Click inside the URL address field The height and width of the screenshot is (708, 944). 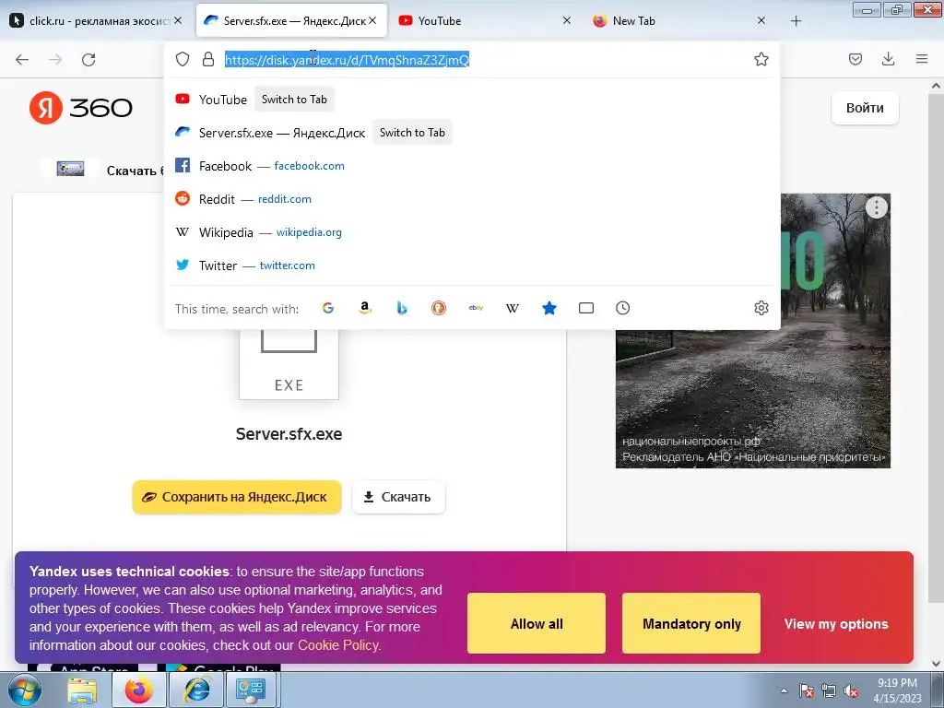(481, 60)
